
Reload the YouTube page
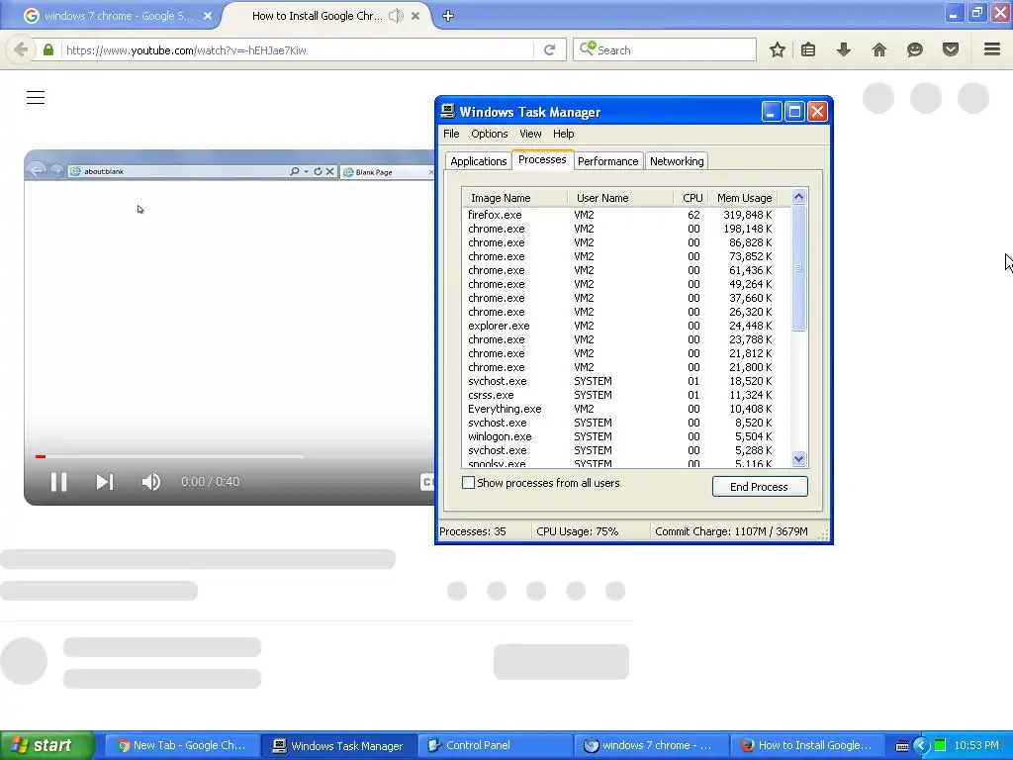pyautogui.click(x=549, y=49)
